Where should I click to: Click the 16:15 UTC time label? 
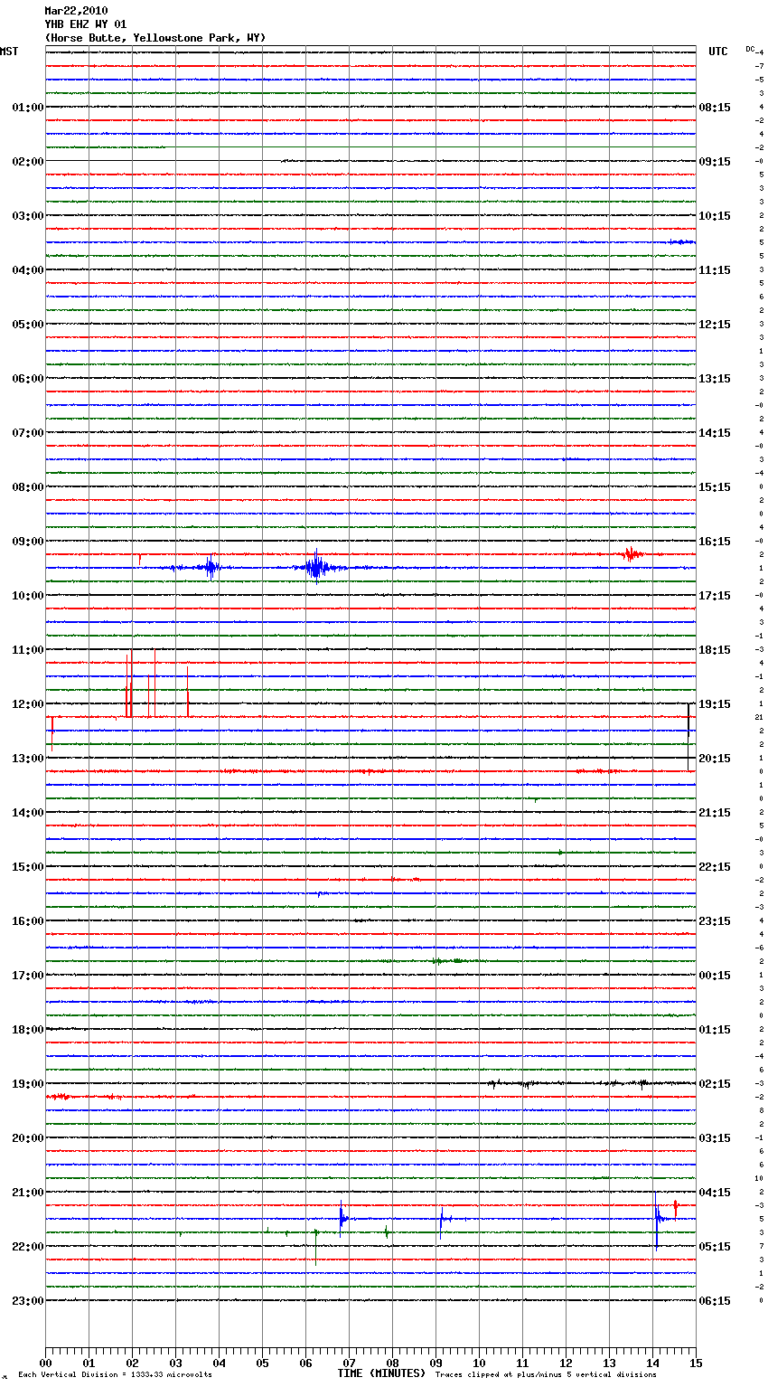tap(715, 542)
